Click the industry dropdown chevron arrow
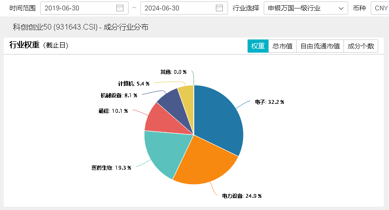Image resolution: width=389 pixels, height=210 pixels. [340, 8]
